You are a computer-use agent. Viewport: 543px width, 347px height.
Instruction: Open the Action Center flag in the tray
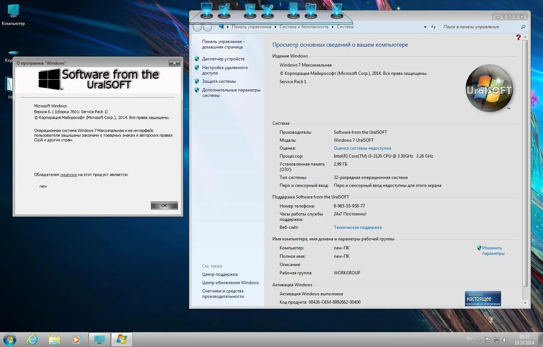pos(488,339)
